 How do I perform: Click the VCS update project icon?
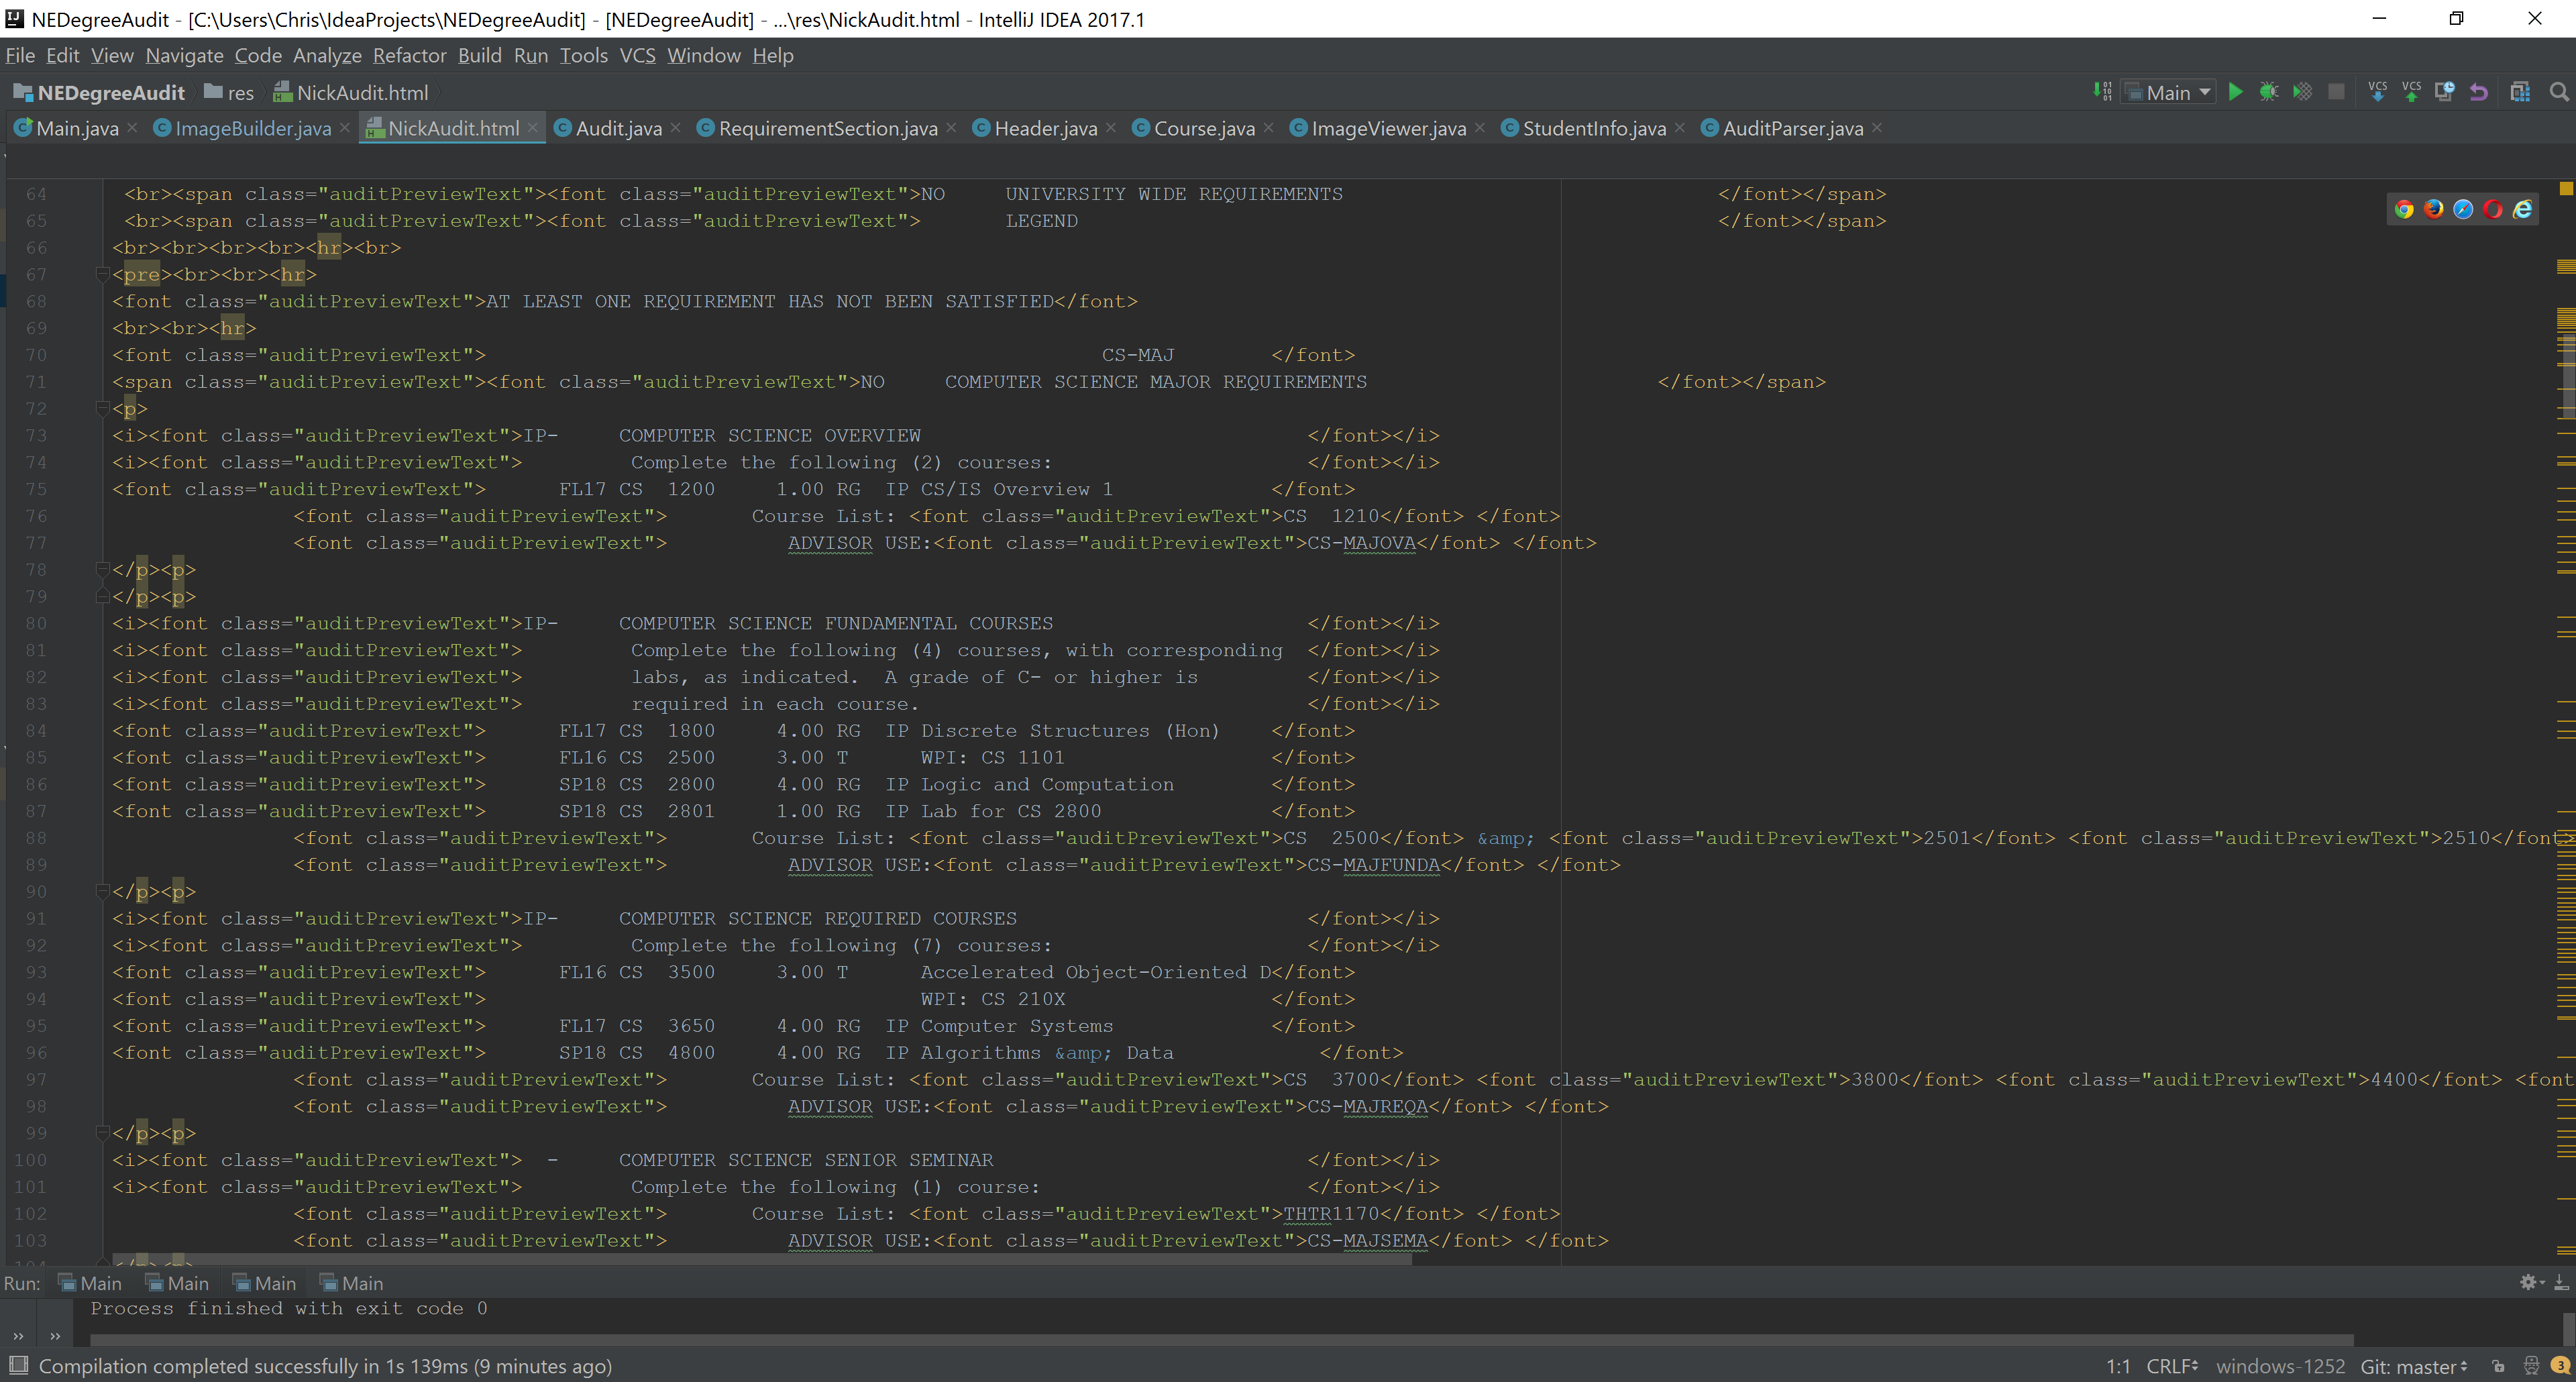[x=2378, y=92]
